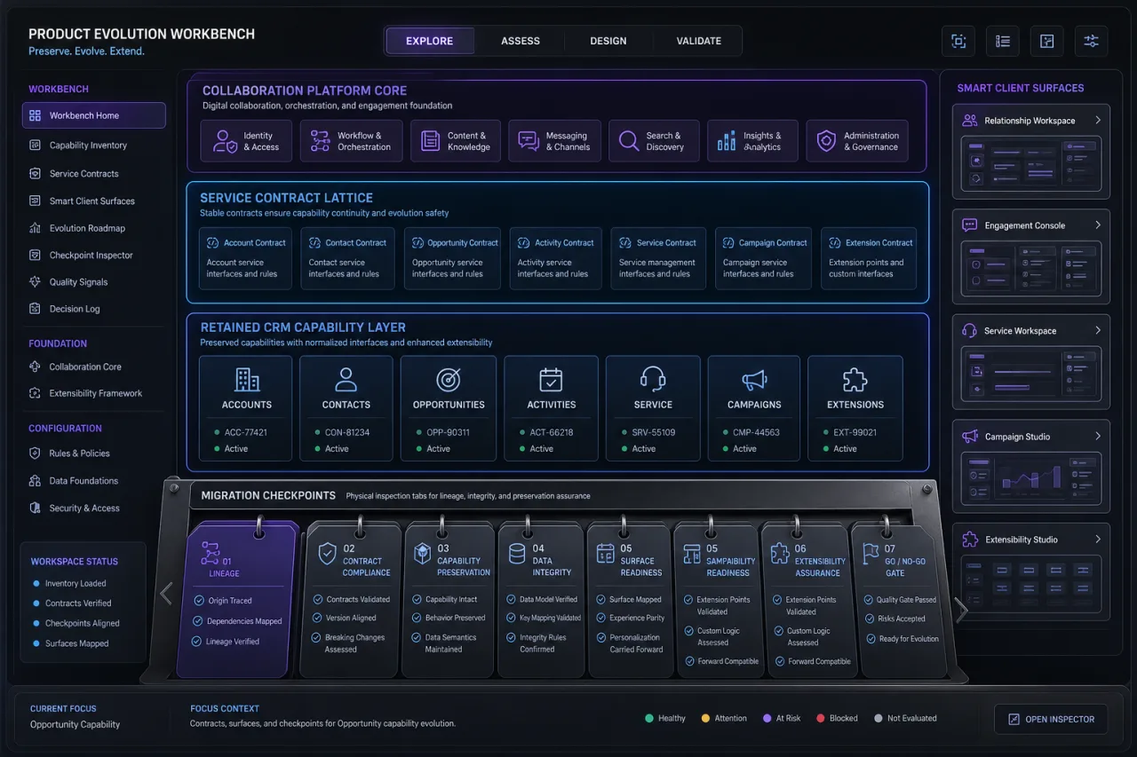Expand the Campaign Studio chevron
Image resolution: width=1137 pixels, height=757 pixels.
click(1098, 436)
